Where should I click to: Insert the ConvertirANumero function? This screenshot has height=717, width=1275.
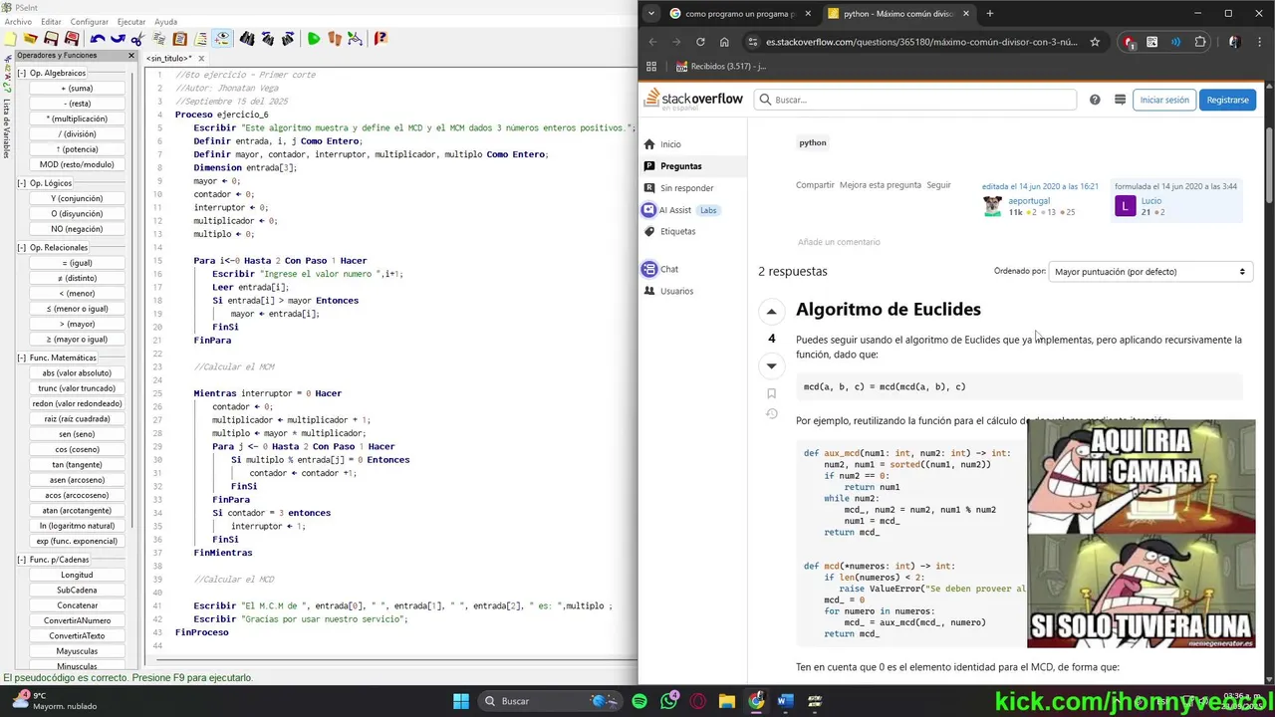[77, 620]
